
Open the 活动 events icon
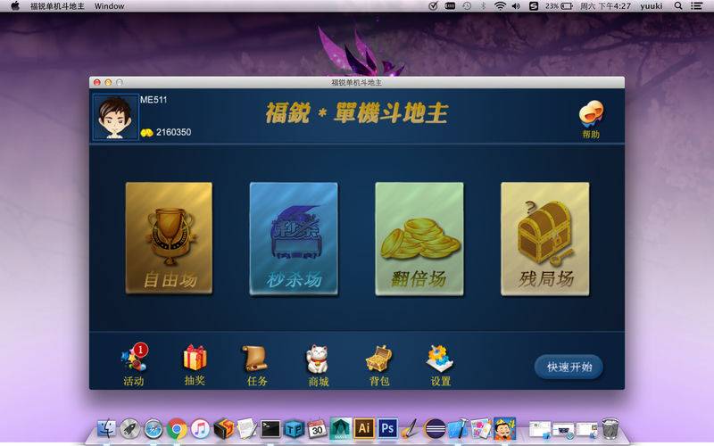point(134,365)
